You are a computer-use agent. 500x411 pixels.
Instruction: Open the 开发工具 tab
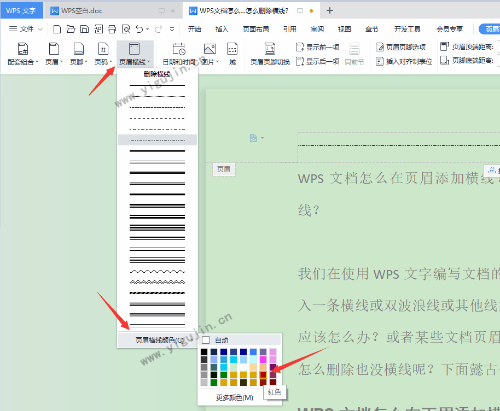coord(407,30)
